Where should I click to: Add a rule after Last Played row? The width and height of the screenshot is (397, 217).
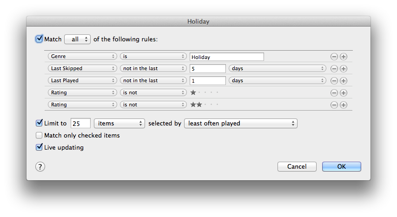pos(344,81)
